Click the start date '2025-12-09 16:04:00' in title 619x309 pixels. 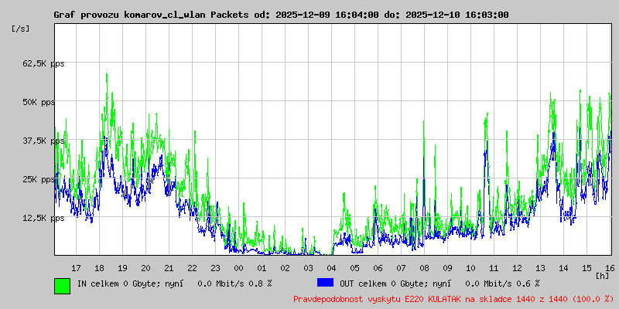tap(327, 15)
